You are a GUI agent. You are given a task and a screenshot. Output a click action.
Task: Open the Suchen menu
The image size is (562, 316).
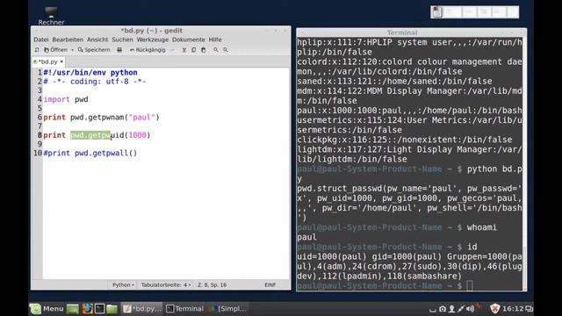122,39
